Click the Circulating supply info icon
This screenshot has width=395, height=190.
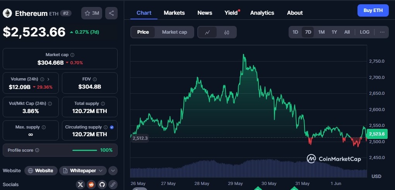(x=106, y=127)
